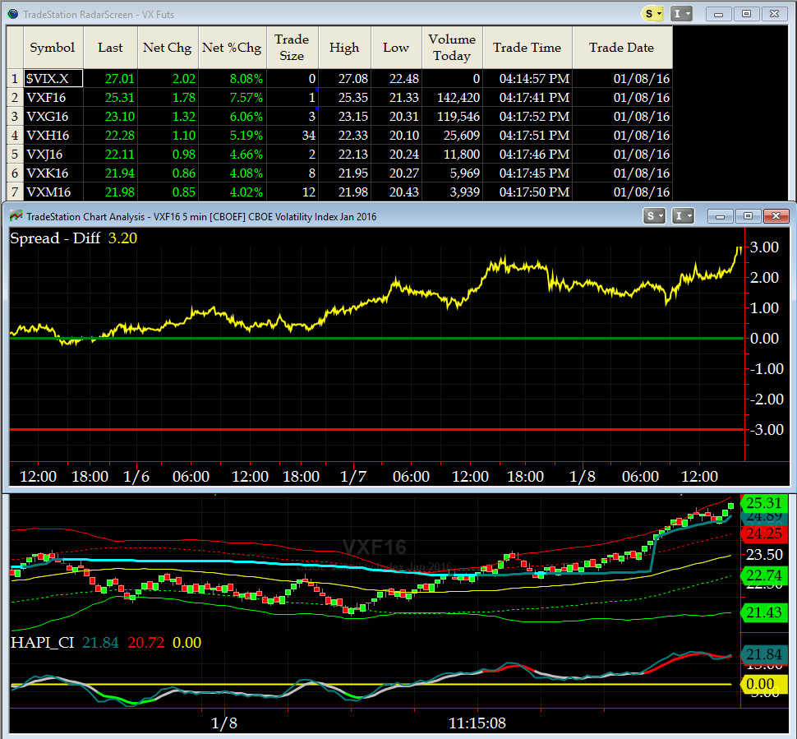The image size is (797, 739).
Task: Click the yellow 3.20 spread value
Action: pyautogui.click(x=122, y=238)
